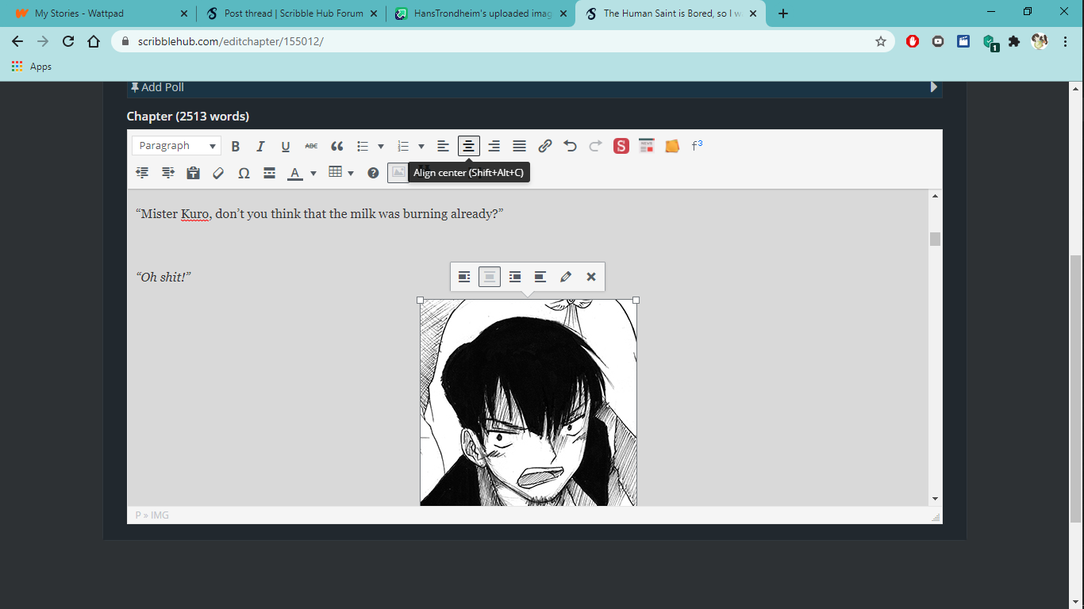Undo the last edit
The image size is (1084, 609).
[570, 146]
